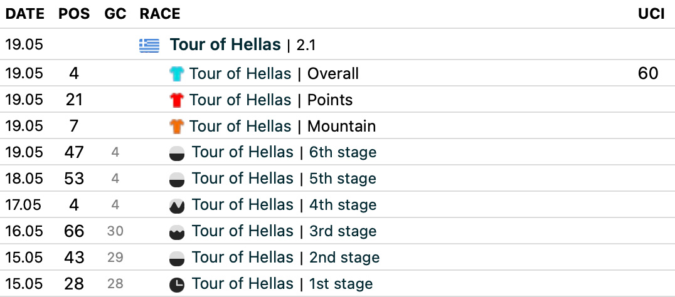Click the Greek flag icon

point(149,45)
